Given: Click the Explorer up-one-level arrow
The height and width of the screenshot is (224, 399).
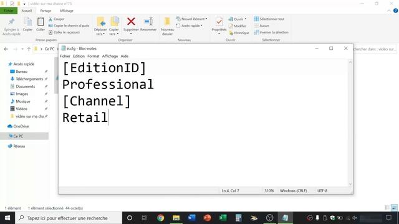Looking at the screenshot, I should 29,49.
